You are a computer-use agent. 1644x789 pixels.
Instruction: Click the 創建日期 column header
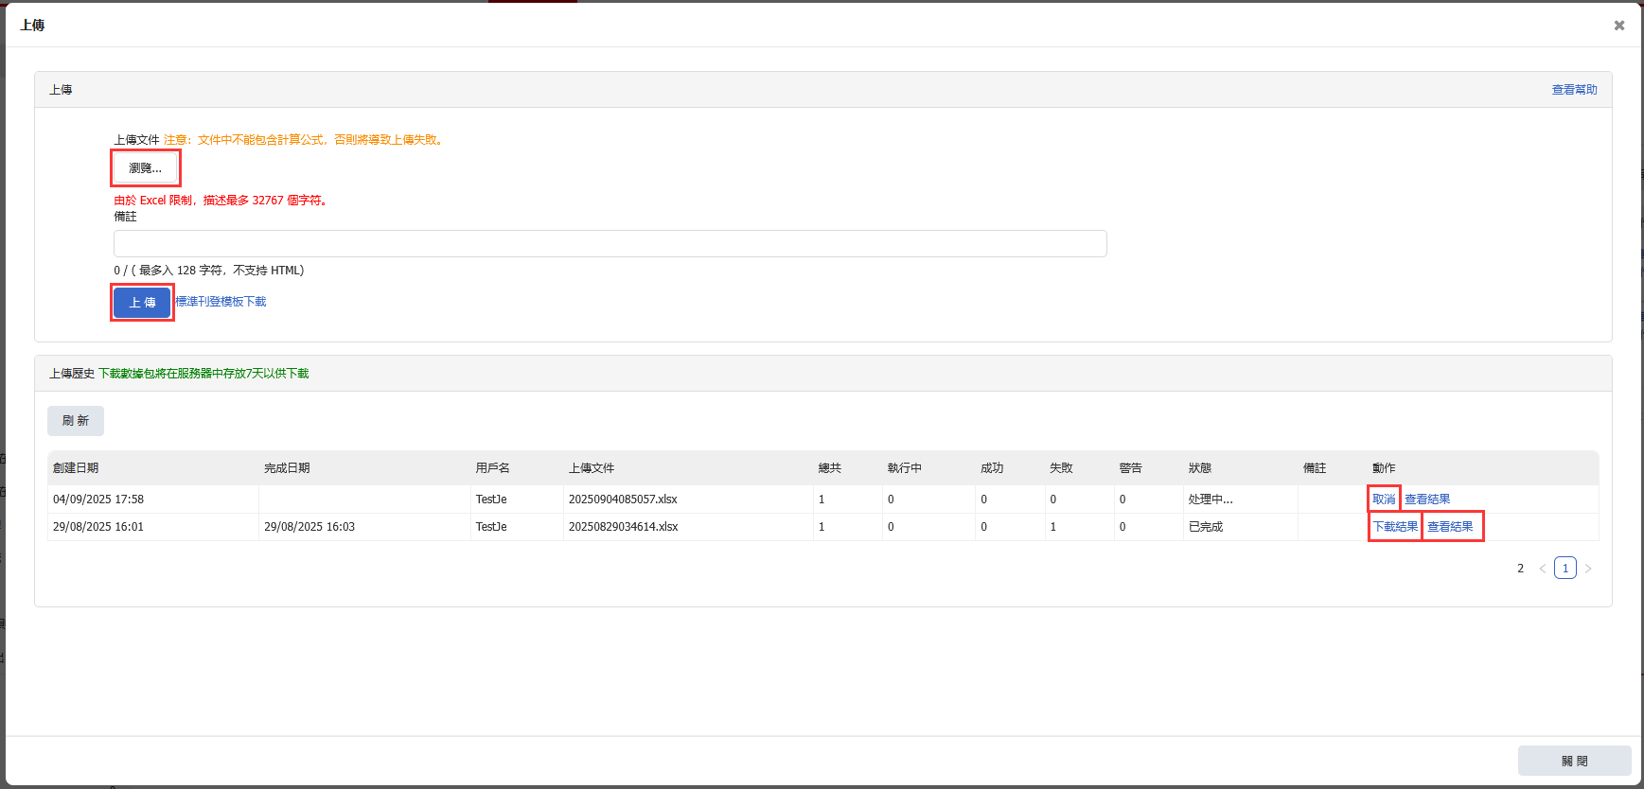tap(76, 468)
